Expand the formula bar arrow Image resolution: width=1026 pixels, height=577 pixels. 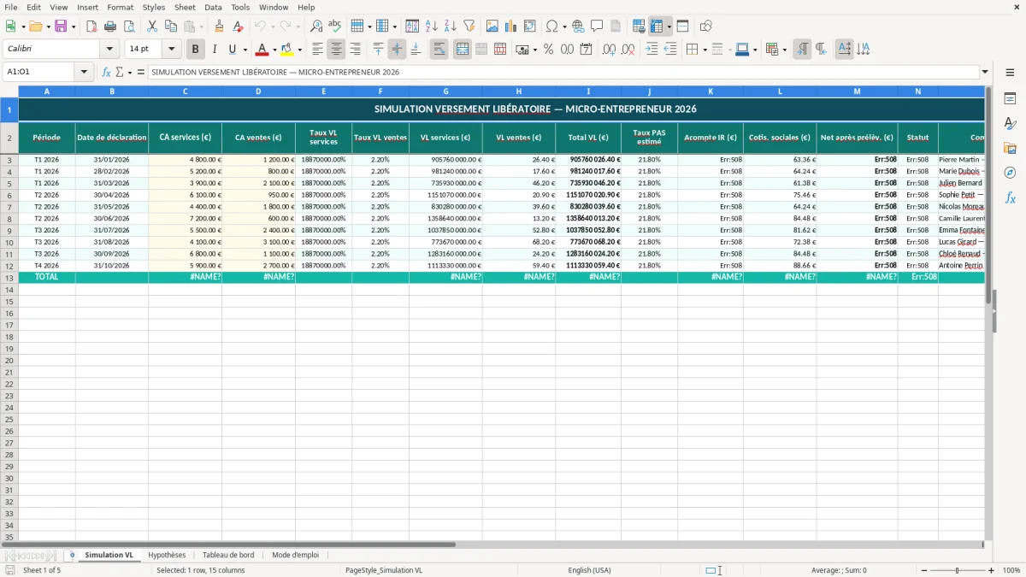pos(985,73)
